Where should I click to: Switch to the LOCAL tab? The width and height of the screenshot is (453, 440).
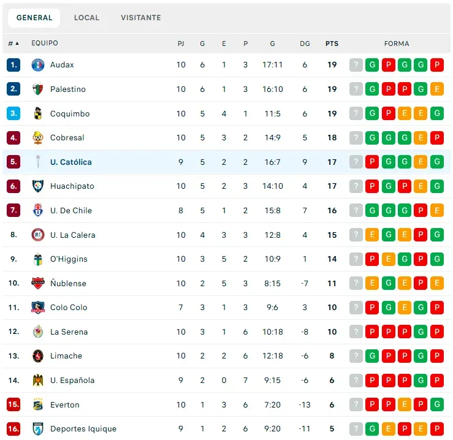pyautogui.click(x=86, y=18)
